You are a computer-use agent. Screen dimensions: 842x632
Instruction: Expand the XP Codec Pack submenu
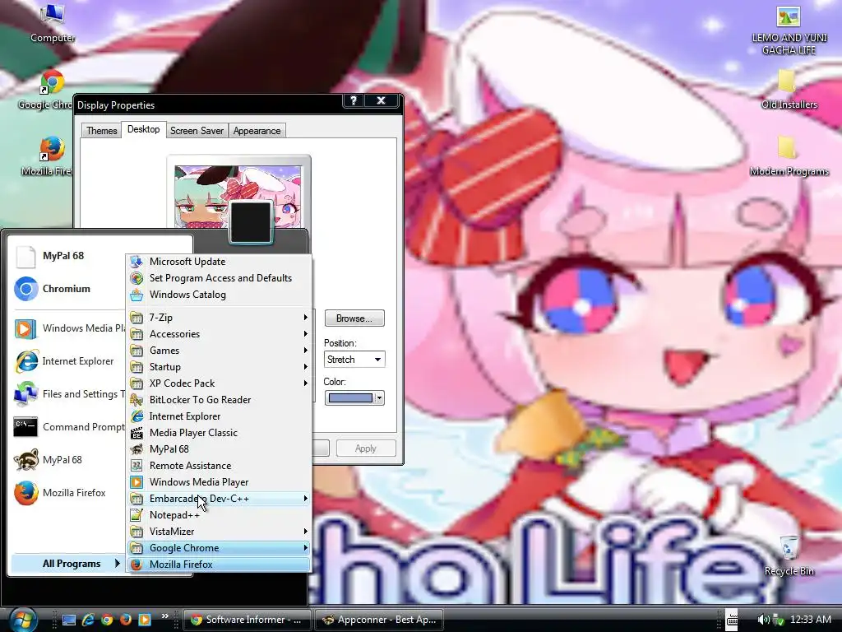point(219,383)
